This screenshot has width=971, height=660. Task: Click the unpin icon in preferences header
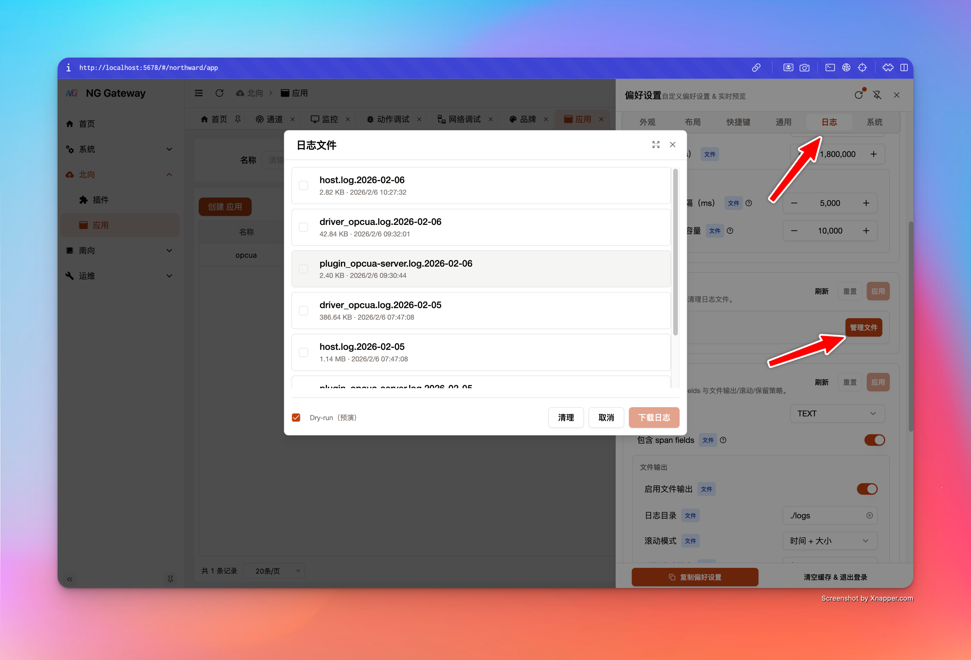pos(877,95)
